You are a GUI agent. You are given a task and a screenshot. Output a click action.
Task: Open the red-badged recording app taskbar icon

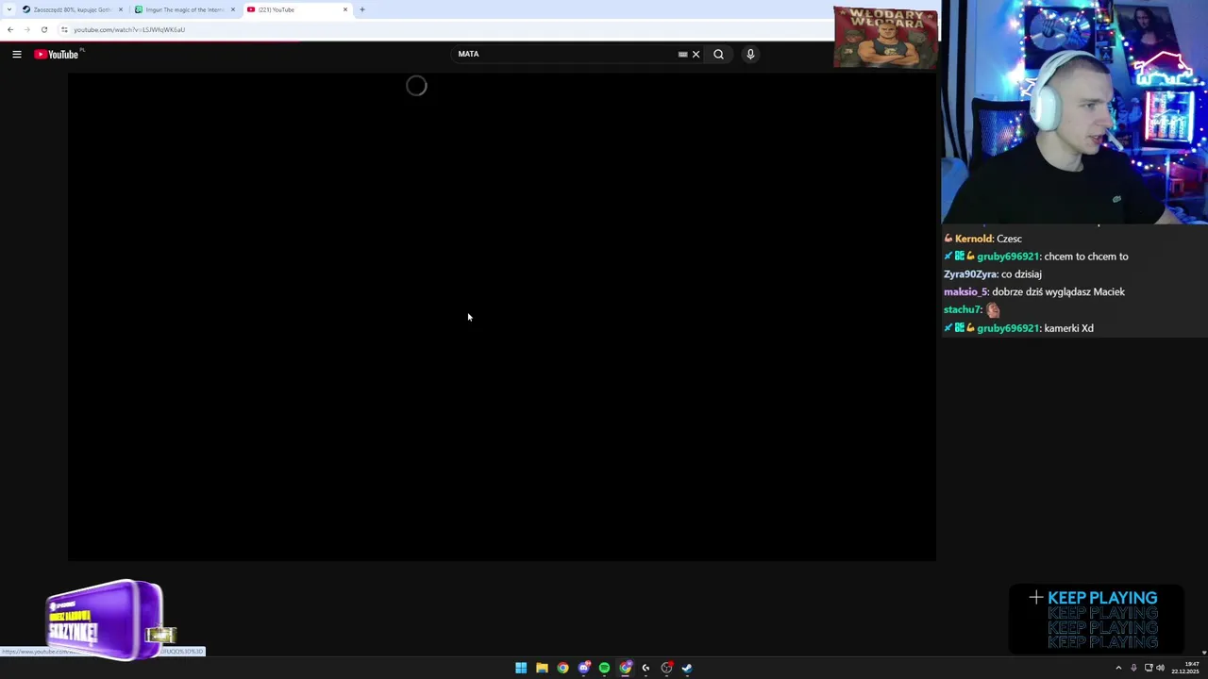click(667, 668)
